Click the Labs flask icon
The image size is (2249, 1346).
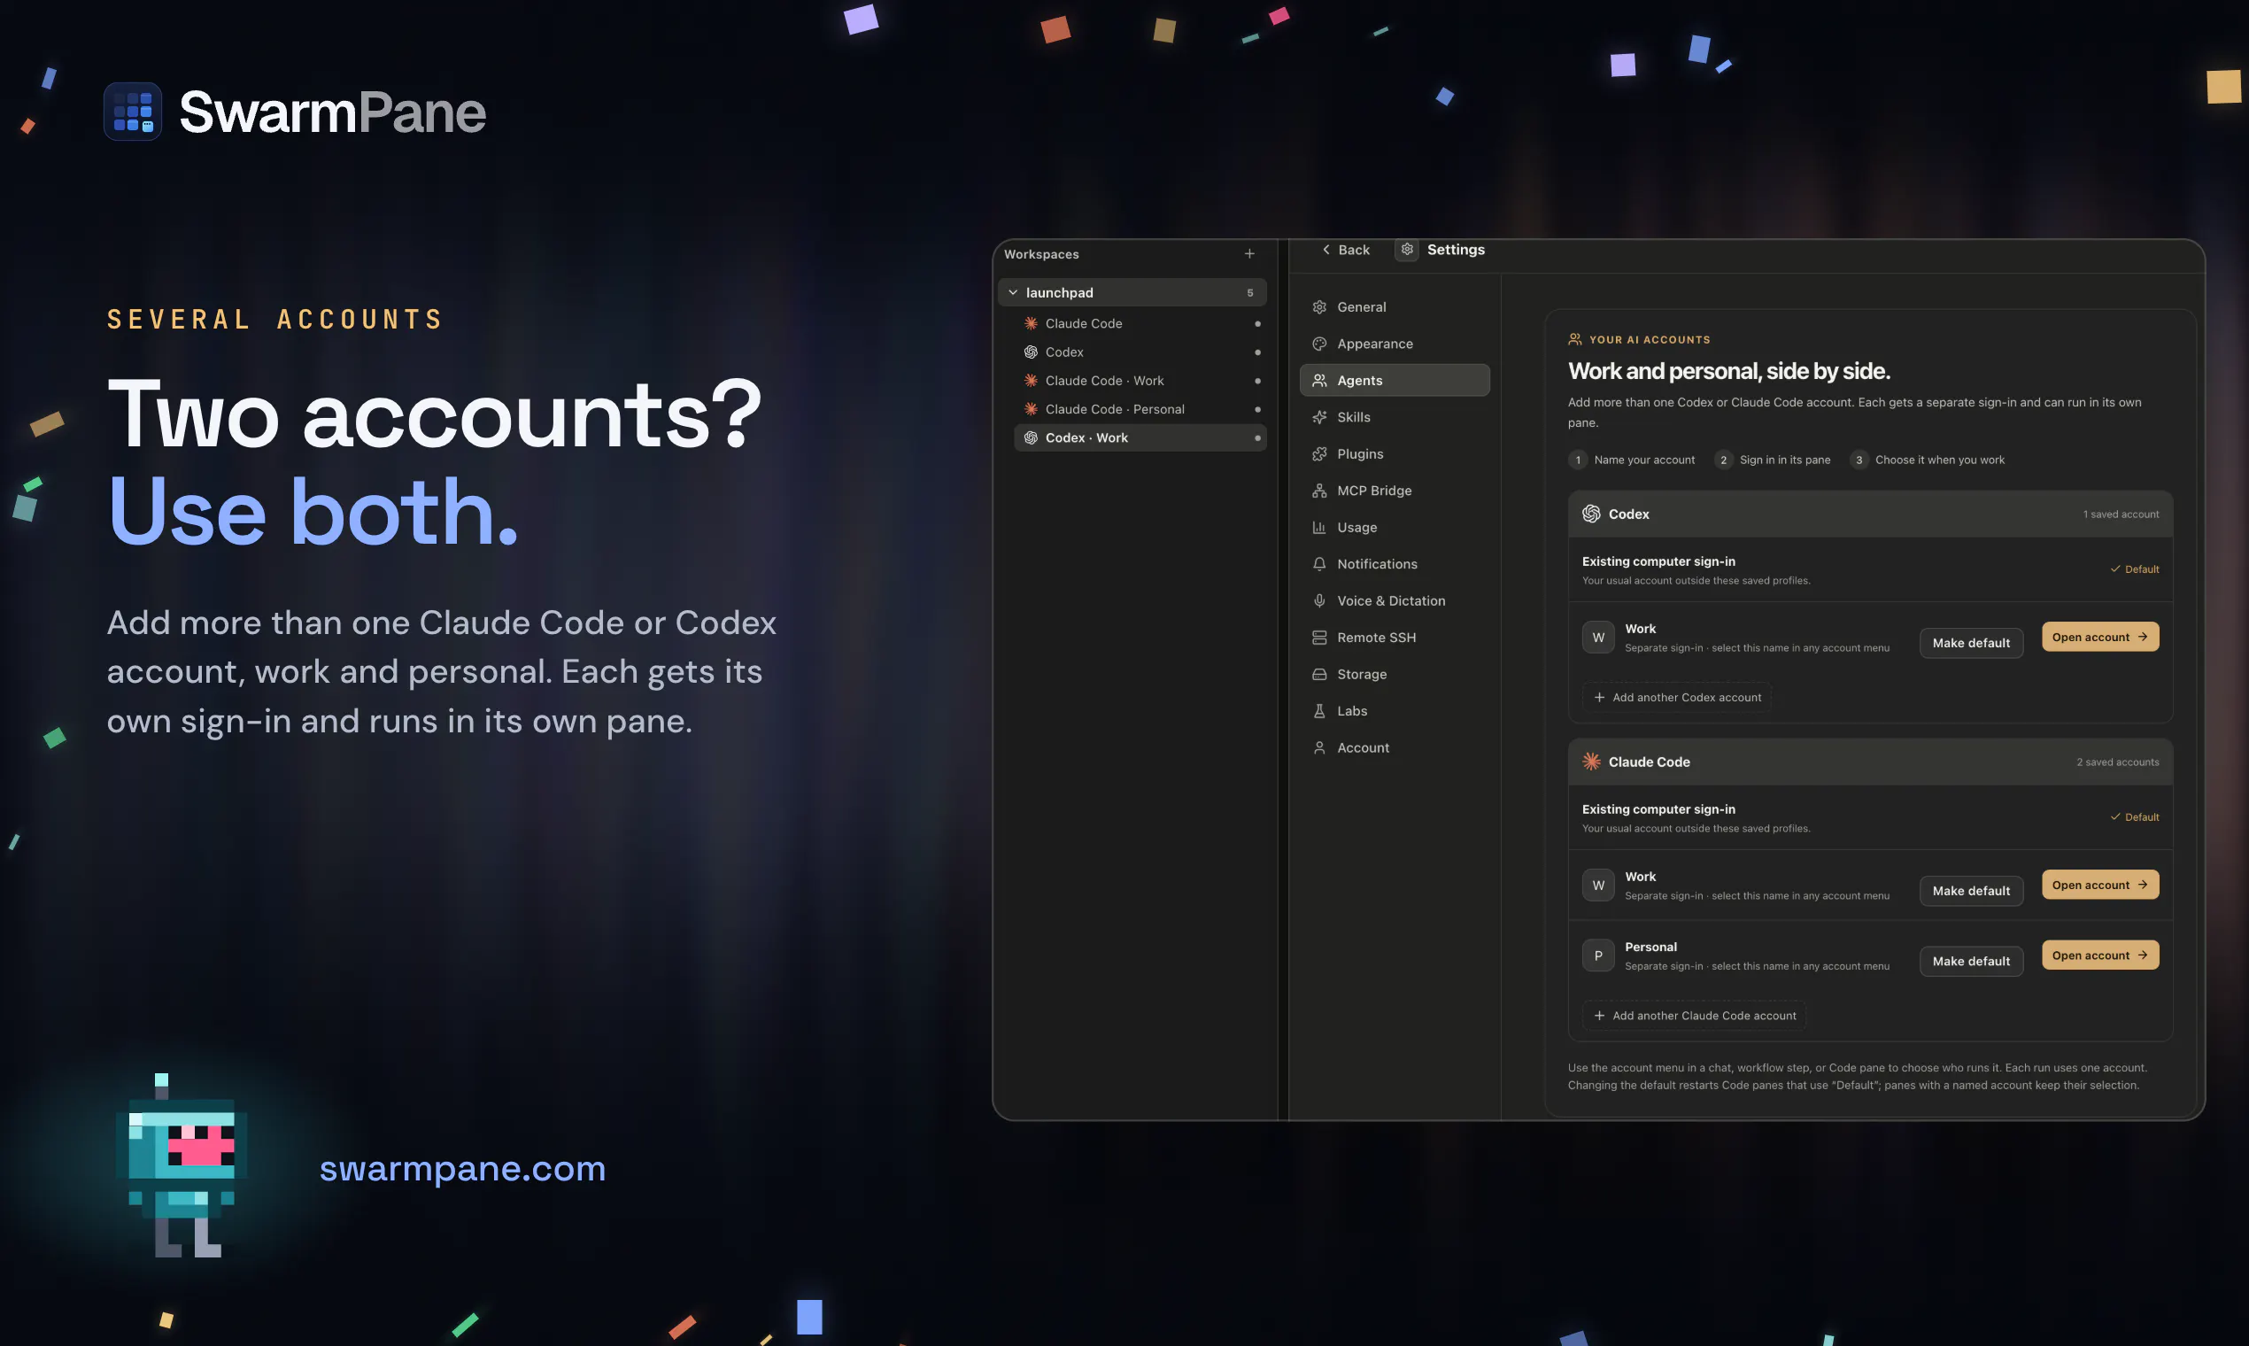(x=1319, y=711)
